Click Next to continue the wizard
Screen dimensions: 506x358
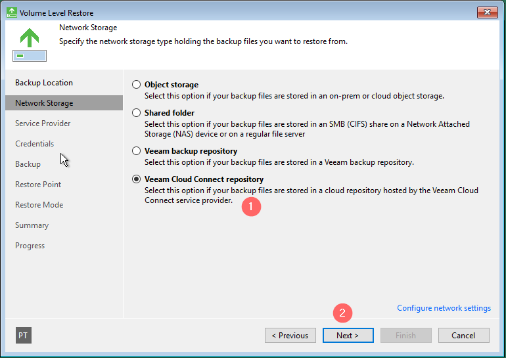(348, 336)
